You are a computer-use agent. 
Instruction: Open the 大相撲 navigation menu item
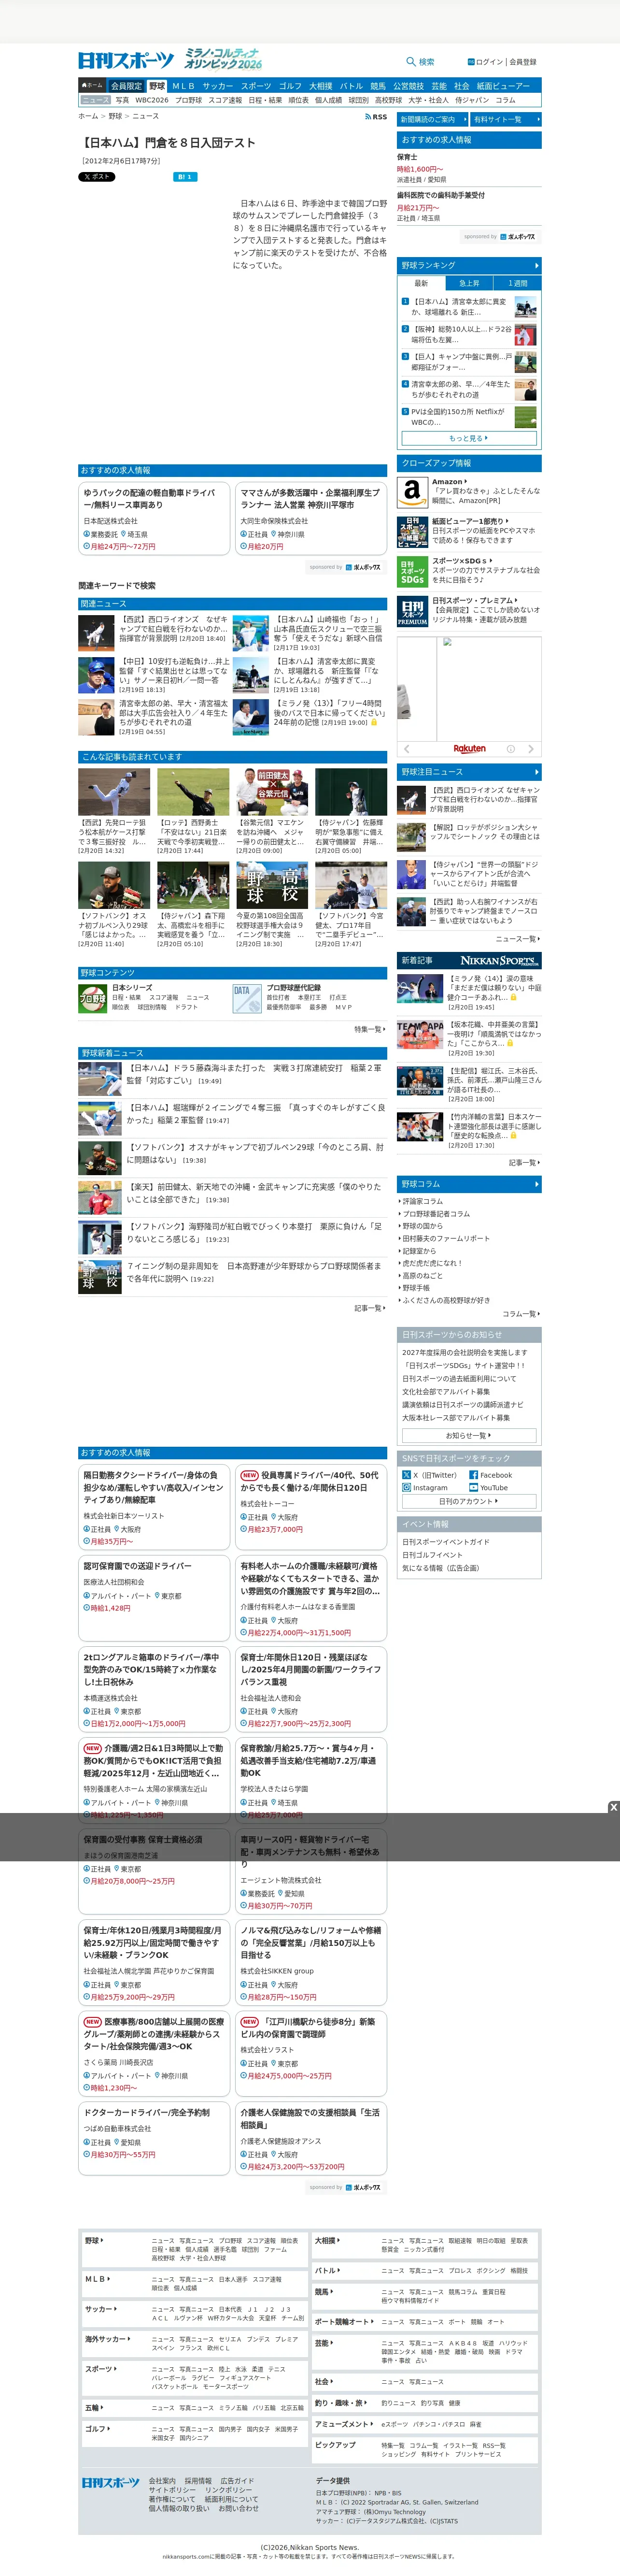coord(320,86)
